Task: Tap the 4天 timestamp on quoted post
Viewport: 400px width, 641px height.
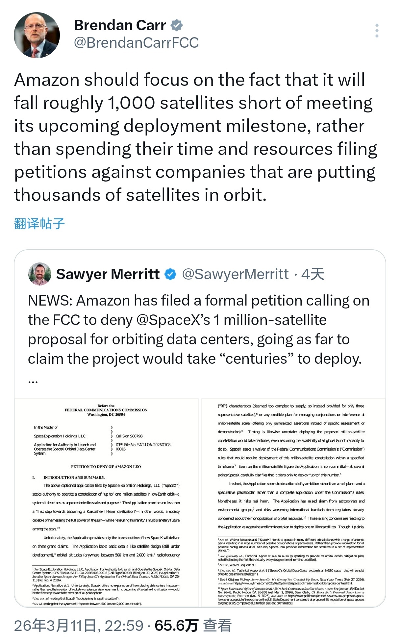Action: point(312,274)
